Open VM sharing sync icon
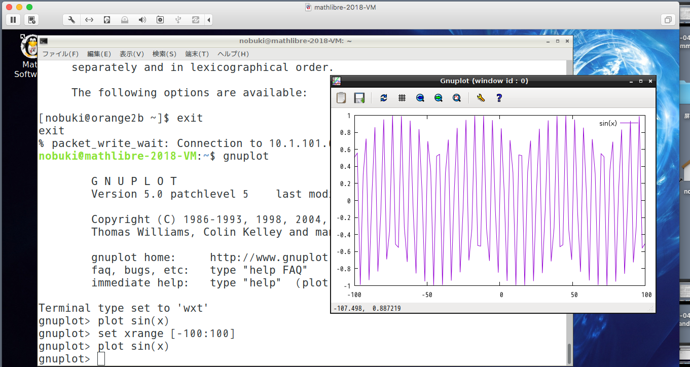 (x=196, y=20)
